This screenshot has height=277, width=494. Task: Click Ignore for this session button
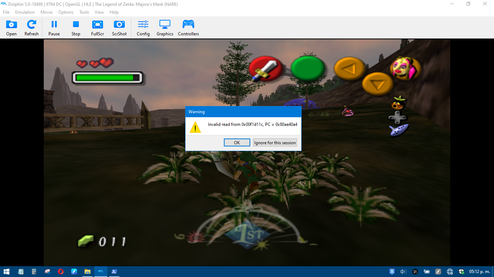click(275, 142)
